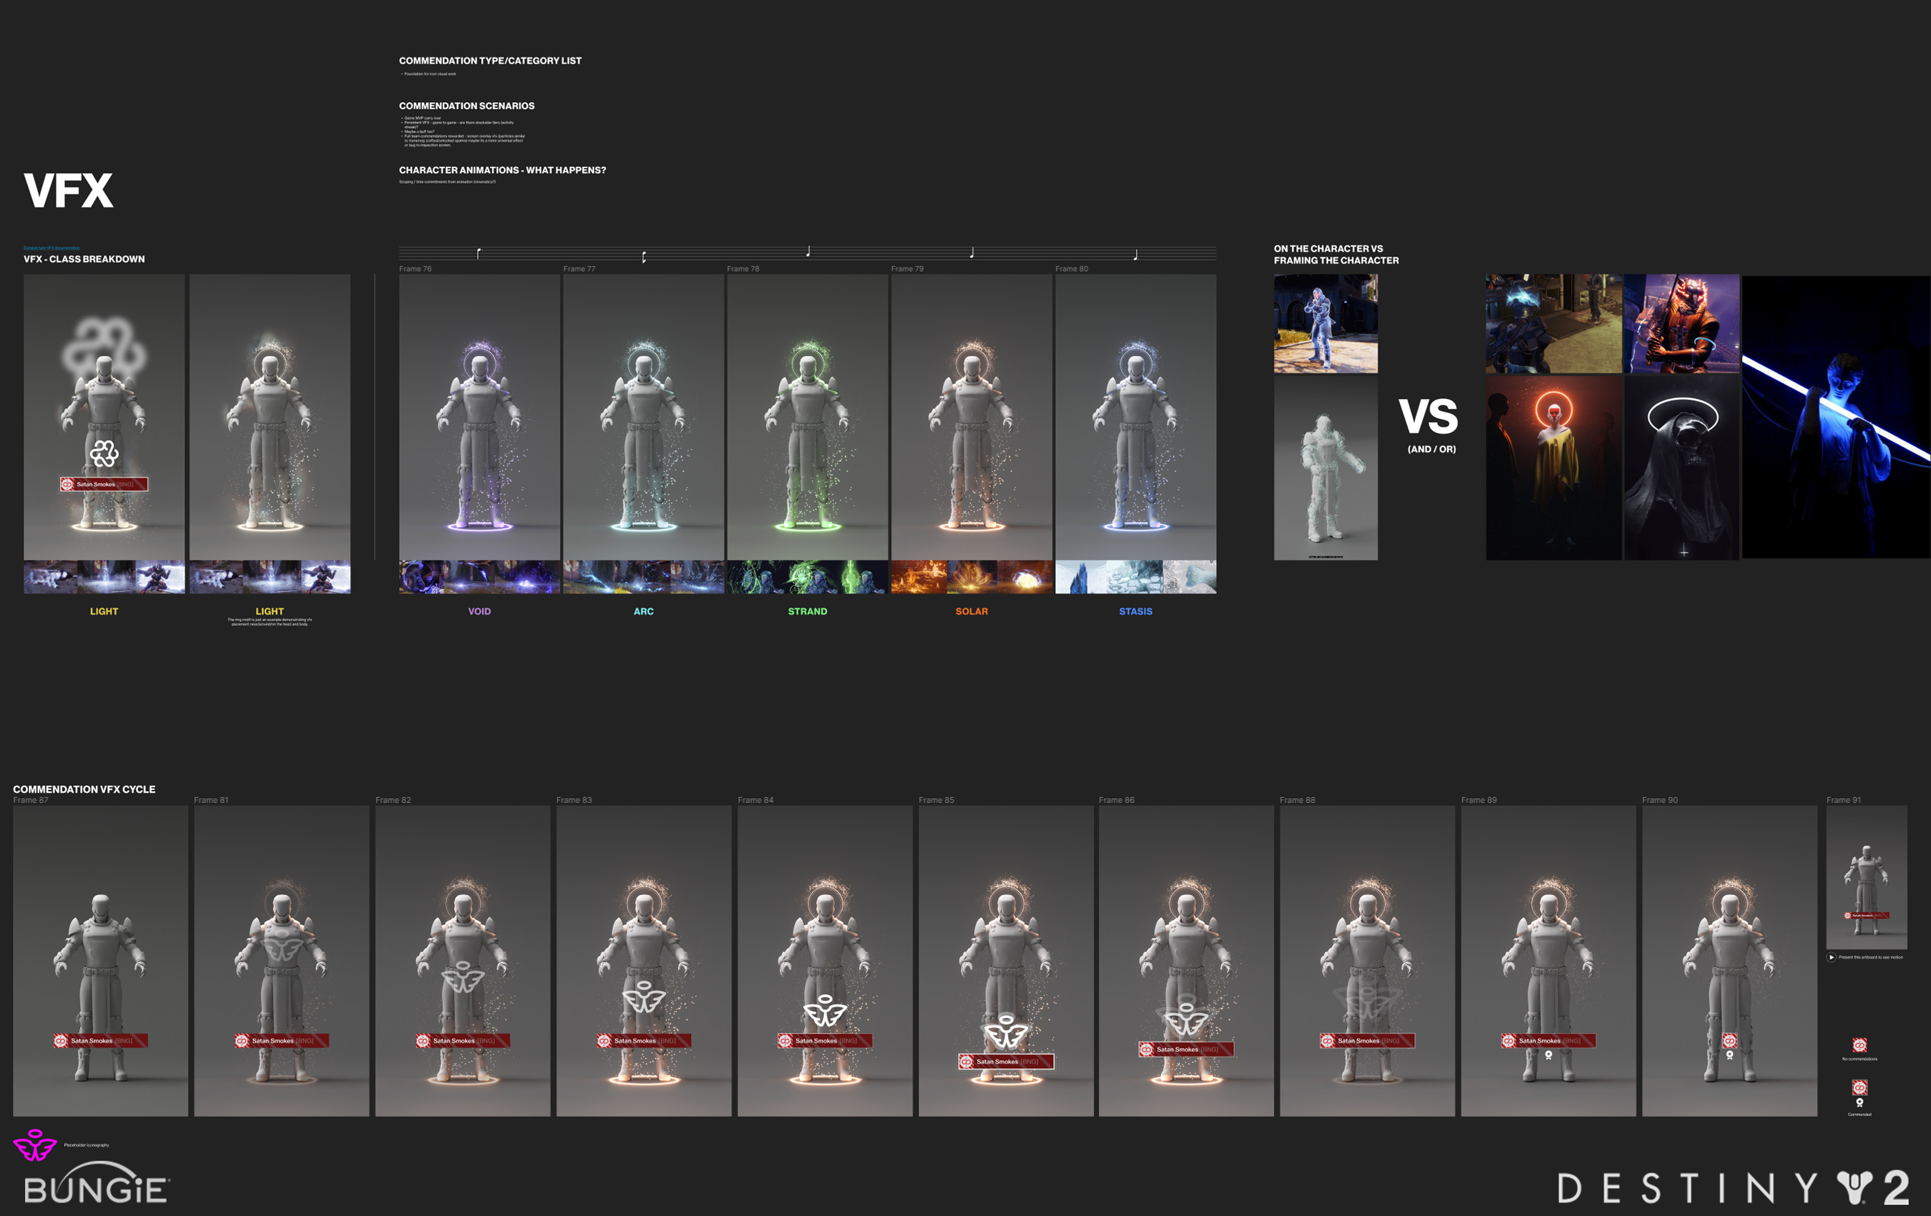Click the standalone emblem icon in Frame 90

point(1730,1041)
